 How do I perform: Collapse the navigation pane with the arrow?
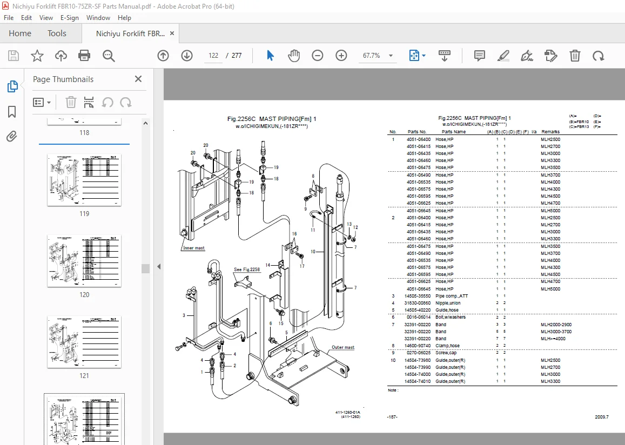tap(159, 267)
